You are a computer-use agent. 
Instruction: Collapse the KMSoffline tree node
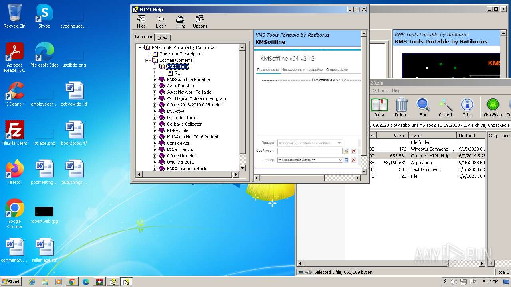(155, 67)
